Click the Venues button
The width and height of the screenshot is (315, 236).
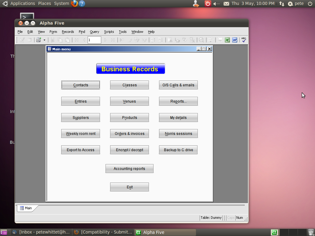point(130,101)
